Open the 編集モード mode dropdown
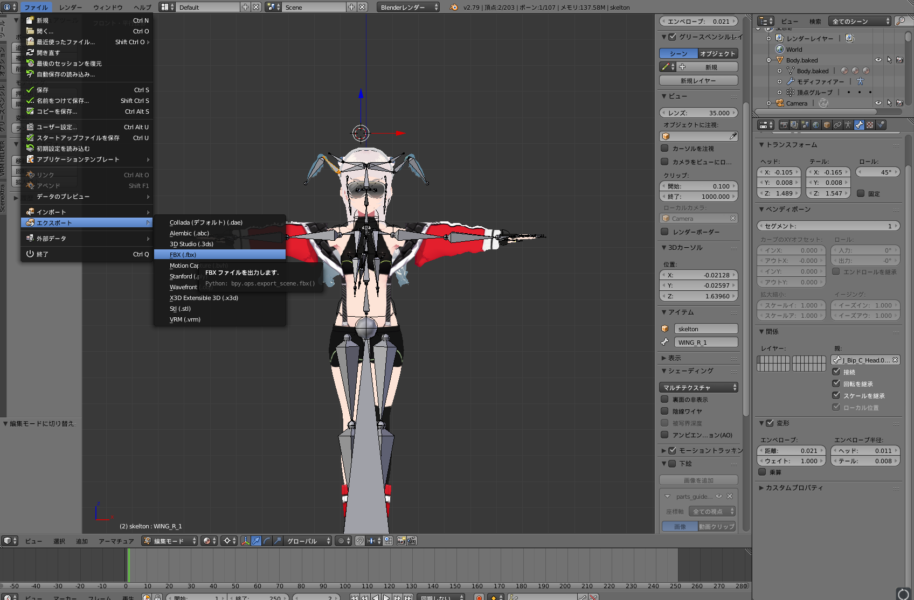Screen dimensions: 914x600 click(170, 541)
